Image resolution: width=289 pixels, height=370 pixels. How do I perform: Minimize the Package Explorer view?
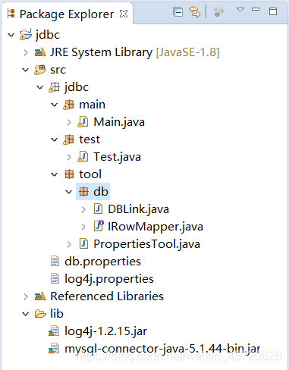[256, 9]
